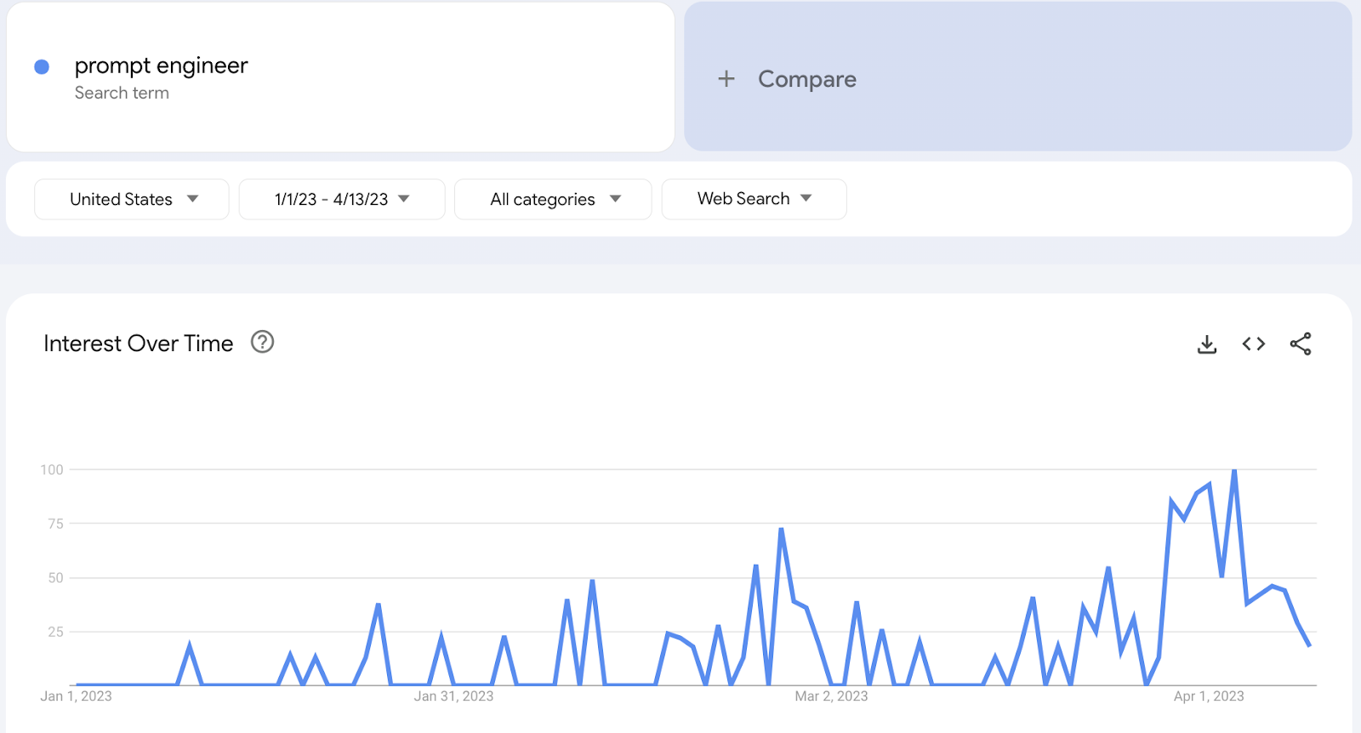Click the blue dot next to prompt engineer

pos(42,67)
